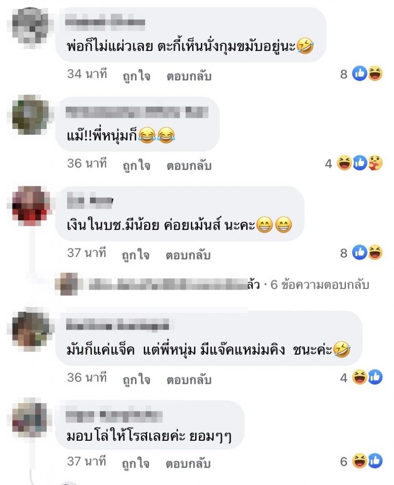This screenshot has width=394, height=485.
Task: Like the พ่อก็ไม่แผ่วเลย comment via ถูกใจ
Action: (136, 76)
